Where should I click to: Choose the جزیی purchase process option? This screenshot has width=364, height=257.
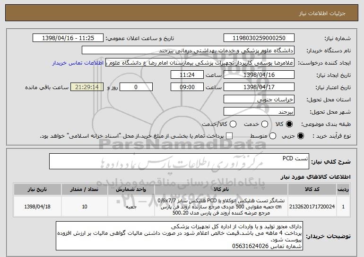point(300,136)
